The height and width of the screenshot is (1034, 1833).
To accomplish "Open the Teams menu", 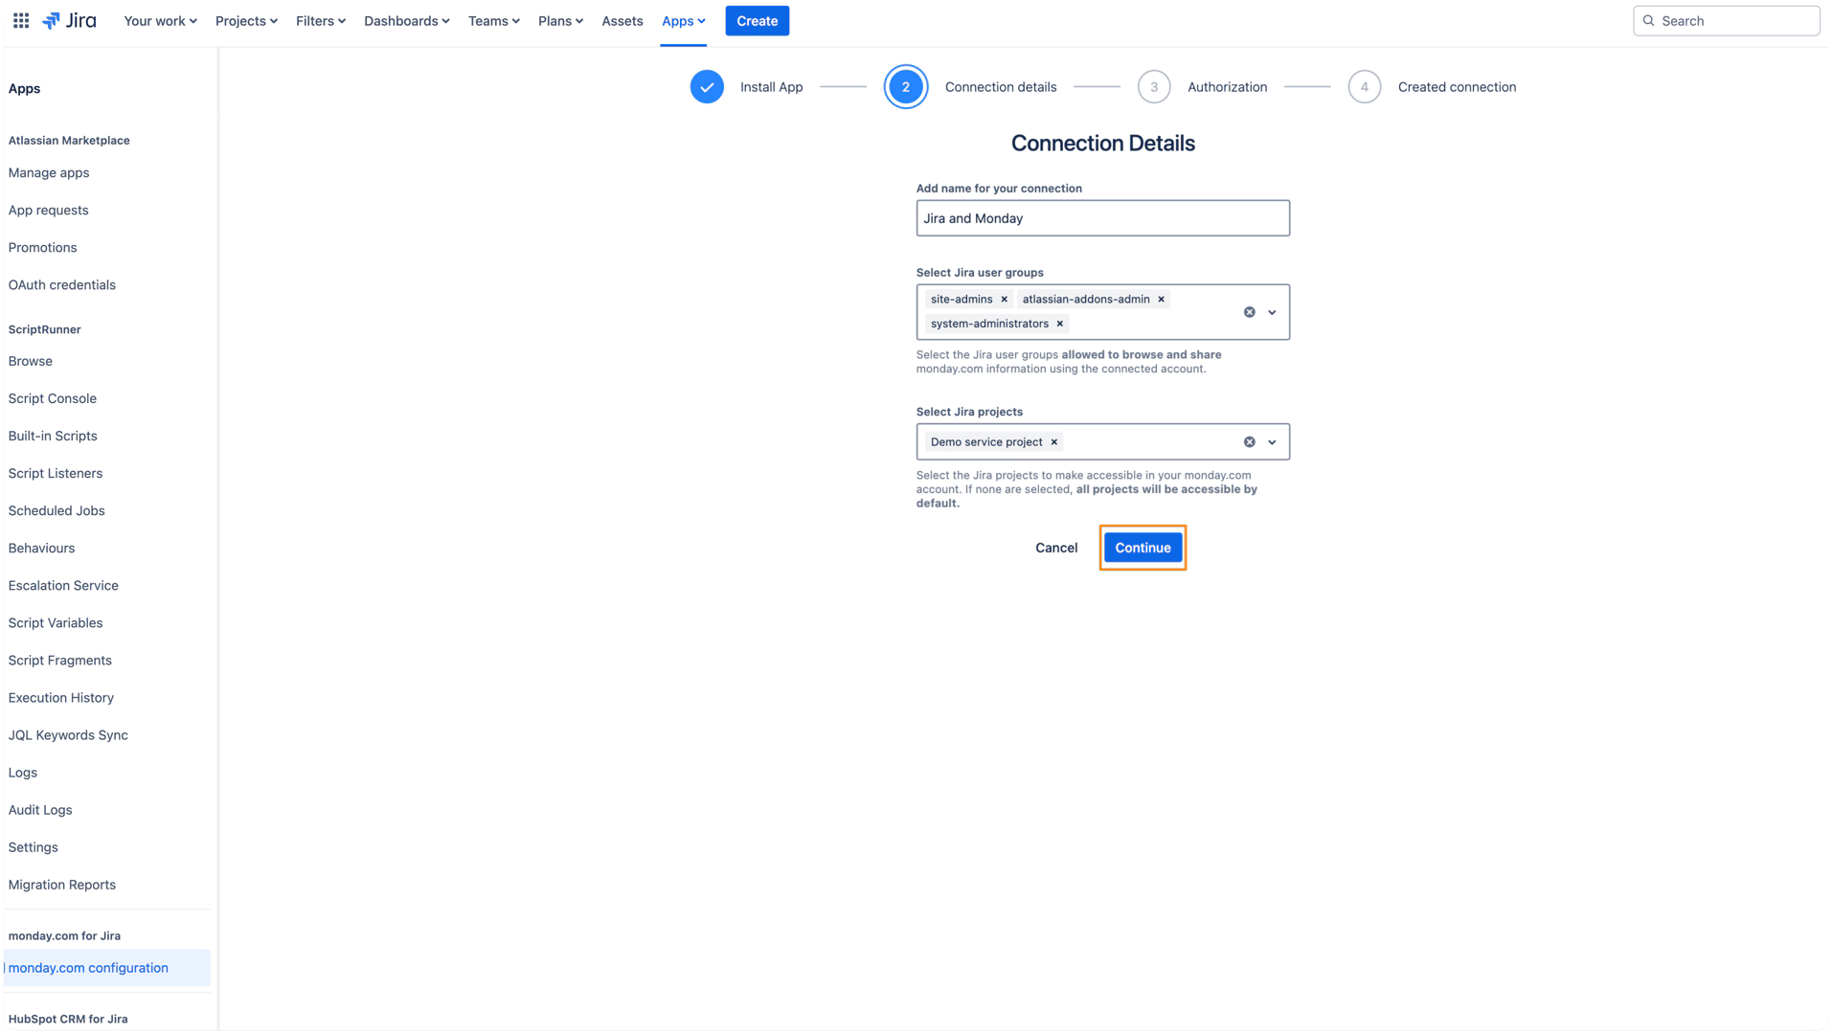I will pyautogui.click(x=493, y=20).
